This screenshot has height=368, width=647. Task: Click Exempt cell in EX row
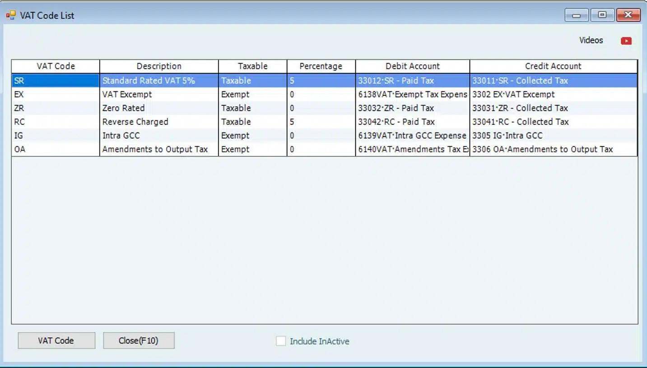click(253, 94)
